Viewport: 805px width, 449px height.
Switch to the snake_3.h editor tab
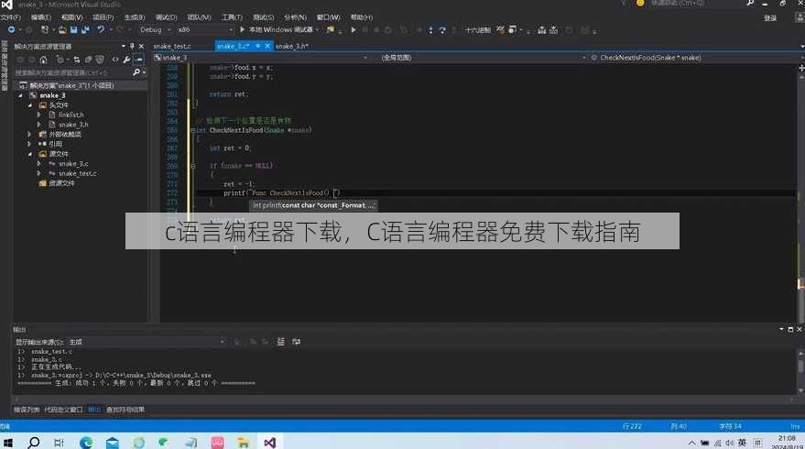click(x=291, y=46)
